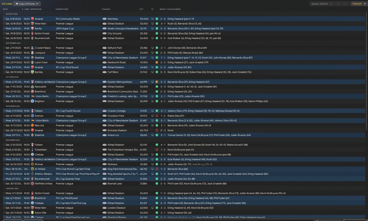The height and width of the screenshot is (221, 368).
Task: Sort by the Competition column header
Action: pos(62,9)
